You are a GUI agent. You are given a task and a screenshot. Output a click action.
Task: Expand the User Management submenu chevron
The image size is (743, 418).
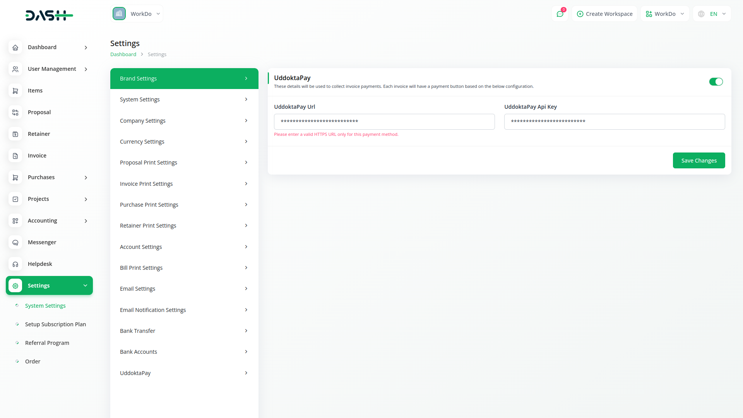tap(86, 69)
